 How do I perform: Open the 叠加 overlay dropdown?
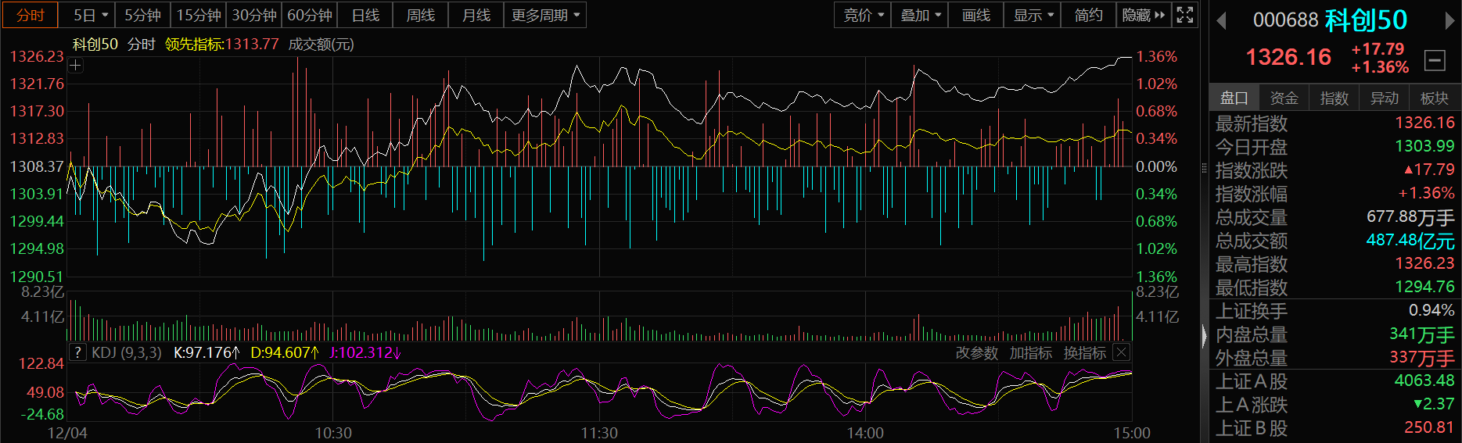[x=920, y=15]
